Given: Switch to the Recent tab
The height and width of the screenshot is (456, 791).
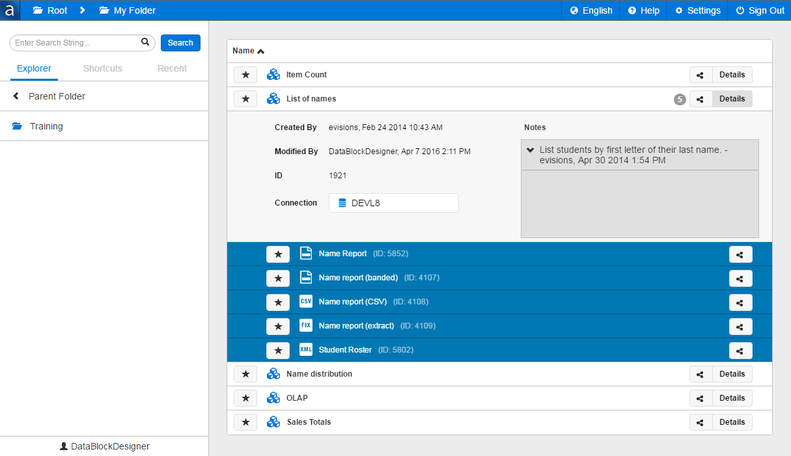Looking at the screenshot, I should 172,68.
